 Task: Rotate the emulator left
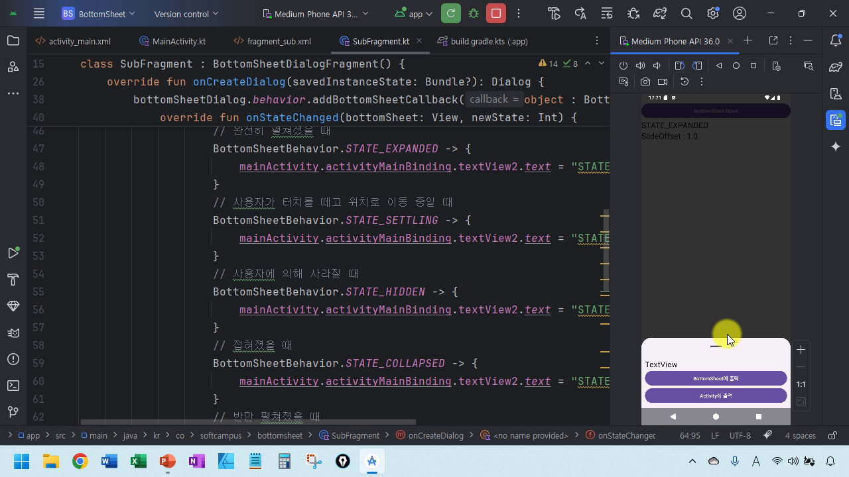(679, 66)
